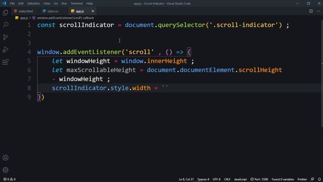Open the Terminal menu
The image size is (323, 182).
(x=77, y=4)
